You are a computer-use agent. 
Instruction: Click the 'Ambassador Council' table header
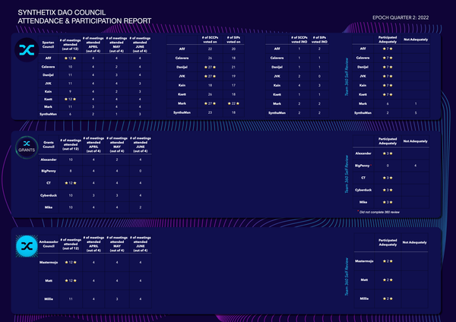coord(49,244)
